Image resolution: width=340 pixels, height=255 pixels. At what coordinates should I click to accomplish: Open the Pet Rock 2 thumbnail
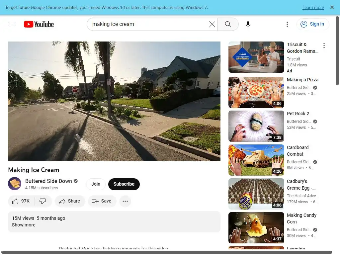256,126
